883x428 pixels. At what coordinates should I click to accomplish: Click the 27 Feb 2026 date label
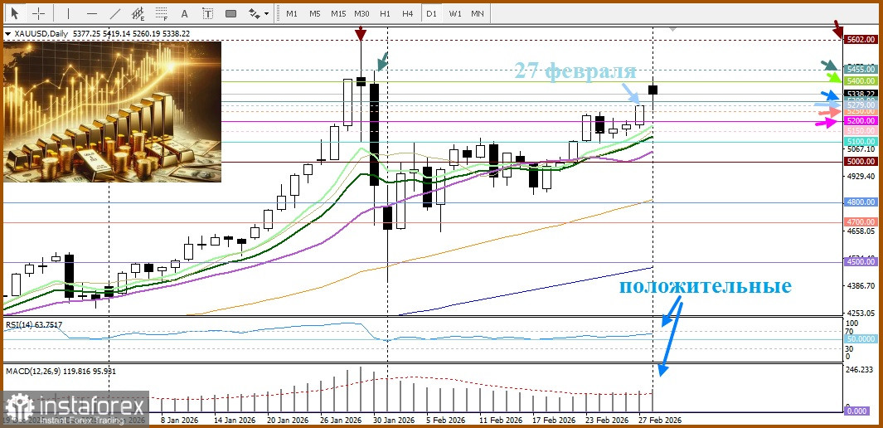pos(661,420)
